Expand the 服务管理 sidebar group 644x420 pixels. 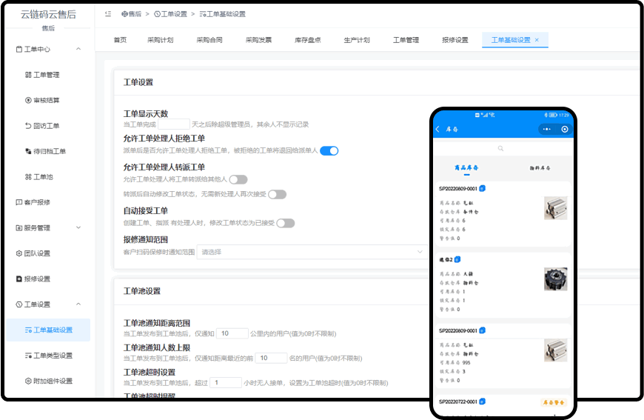[x=78, y=227]
